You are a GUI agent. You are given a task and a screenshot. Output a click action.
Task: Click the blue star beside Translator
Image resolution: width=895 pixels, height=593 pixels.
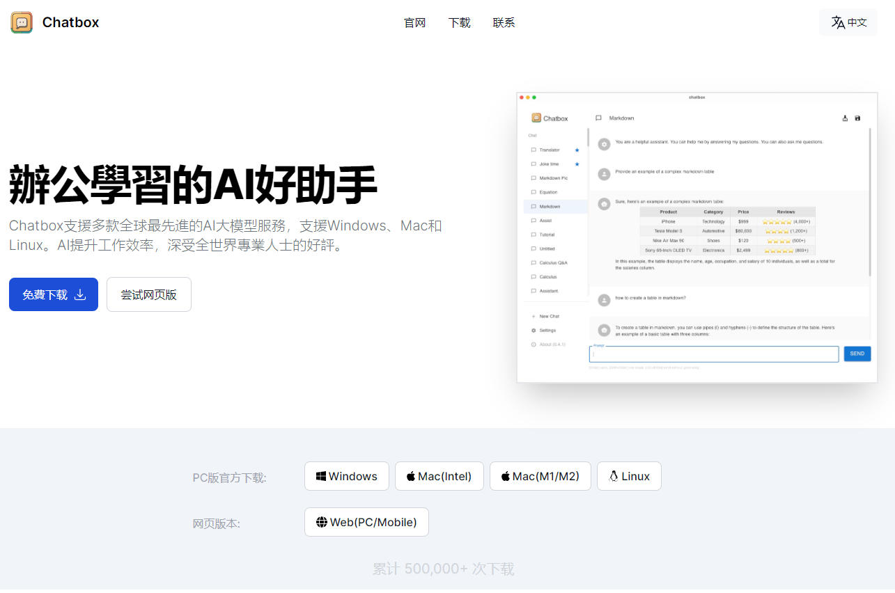click(577, 150)
